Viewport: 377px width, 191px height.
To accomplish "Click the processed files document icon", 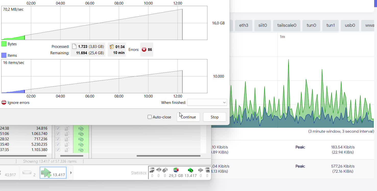I will pyautogui.click(x=74, y=47).
